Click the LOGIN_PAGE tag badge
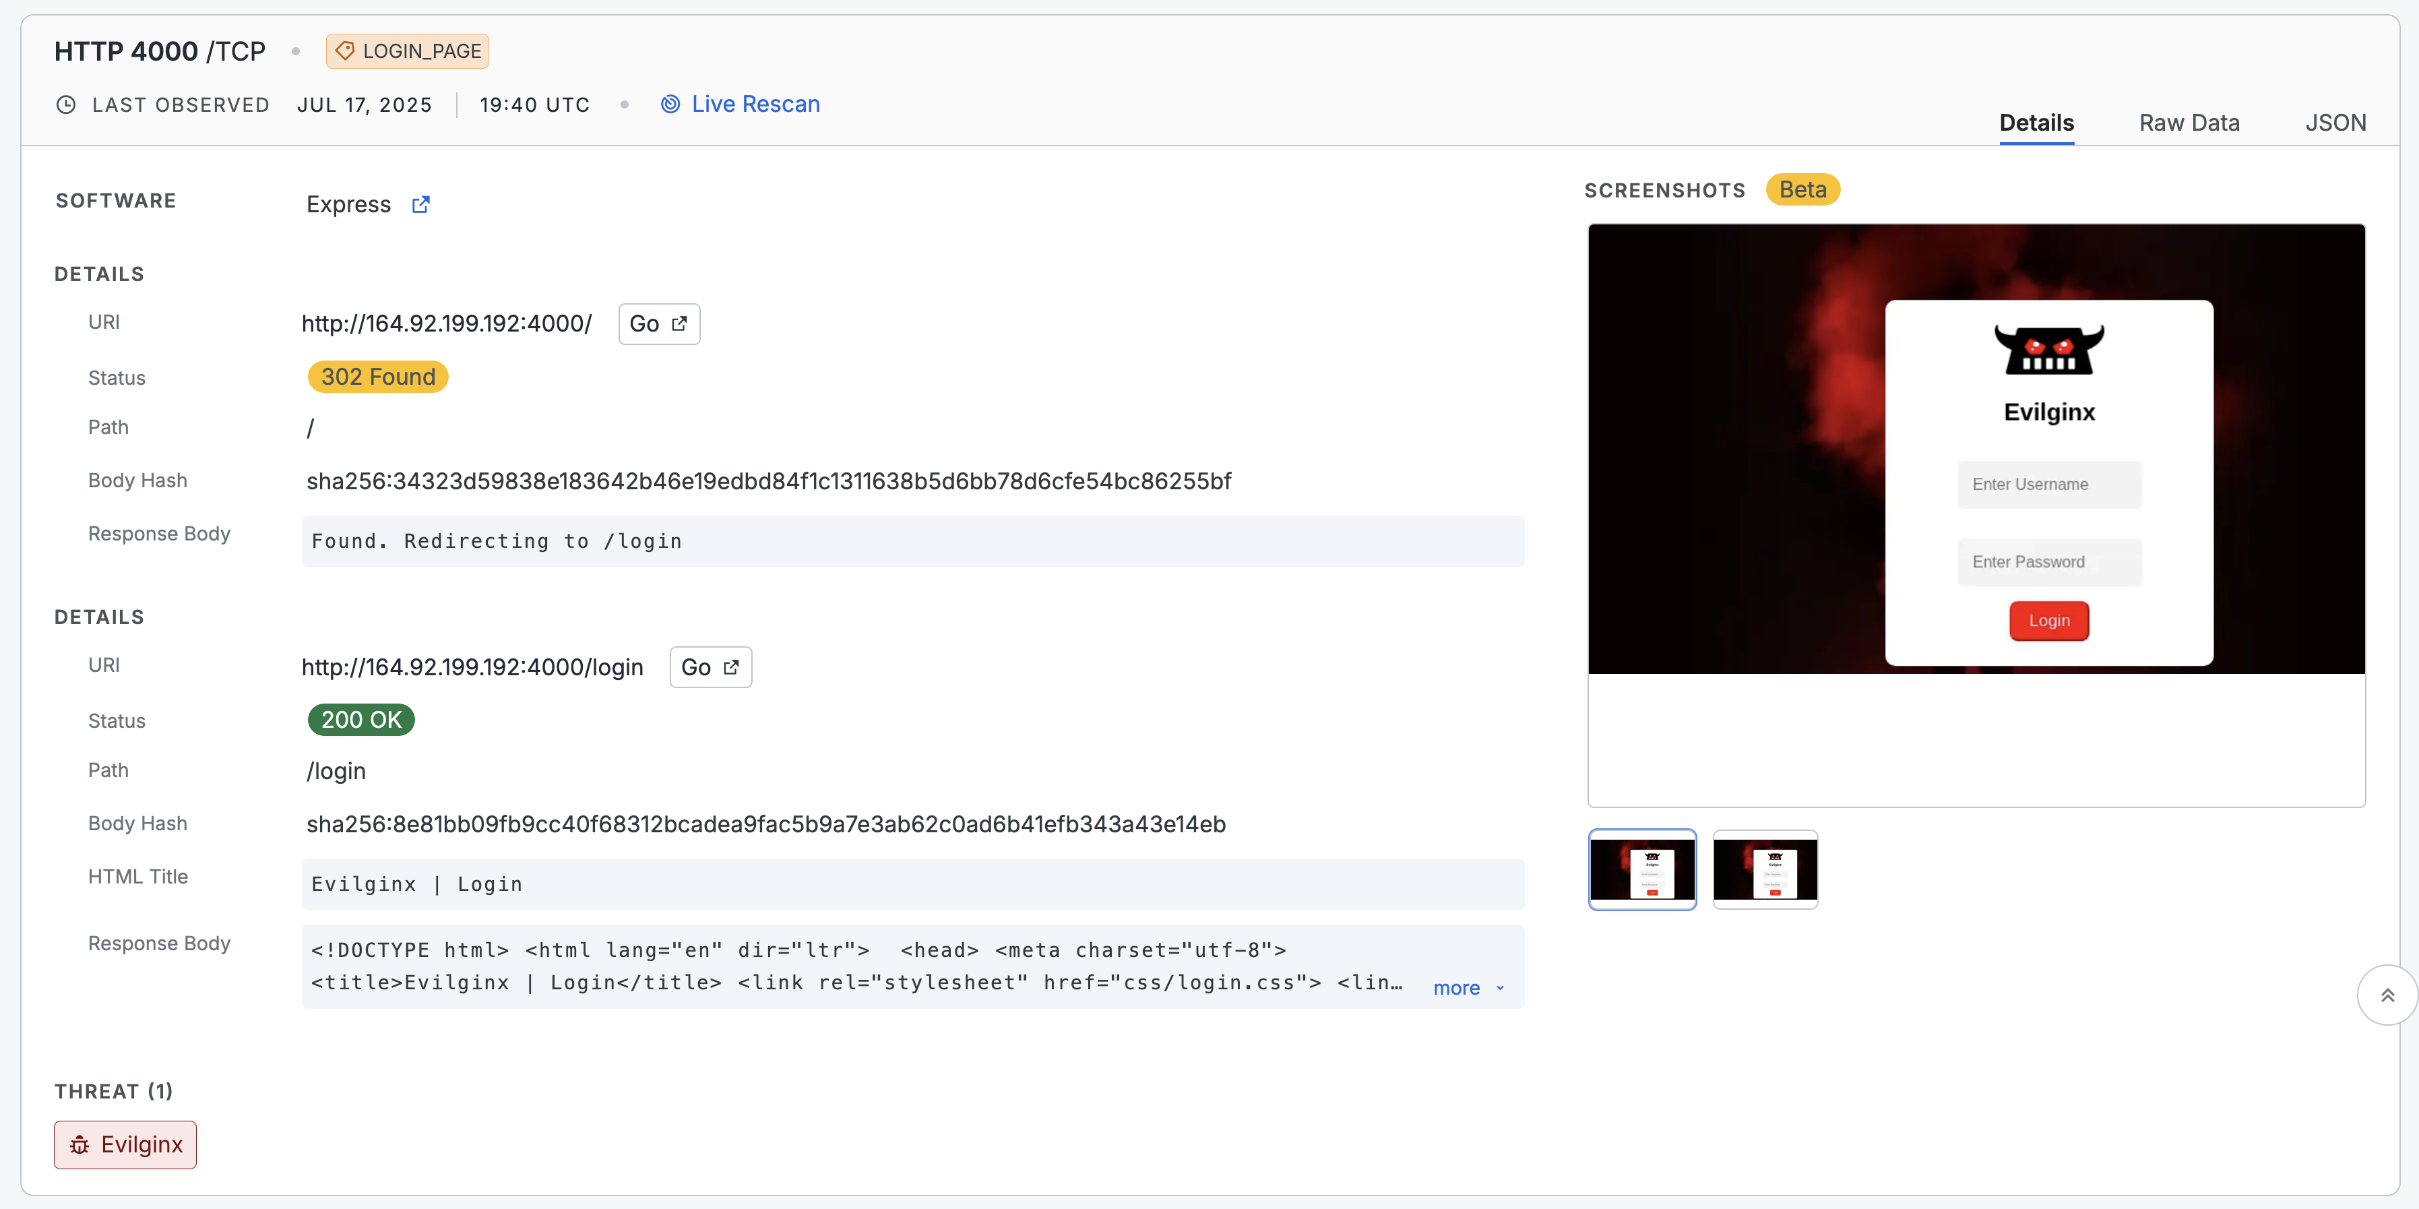This screenshot has width=2419, height=1209. [406, 51]
